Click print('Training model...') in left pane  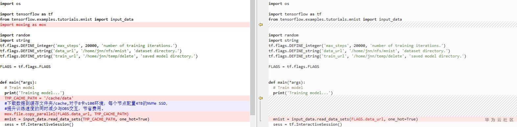pos(35,93)
